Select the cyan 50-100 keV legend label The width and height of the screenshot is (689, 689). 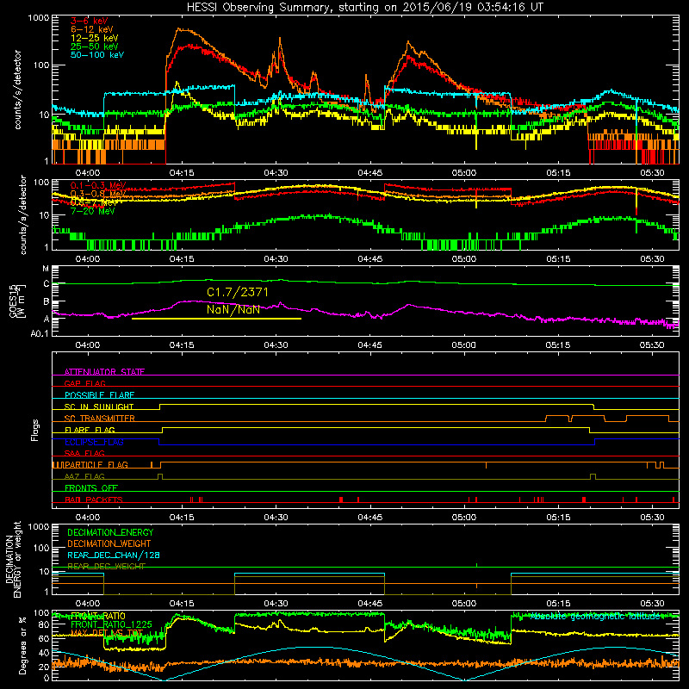97,55
